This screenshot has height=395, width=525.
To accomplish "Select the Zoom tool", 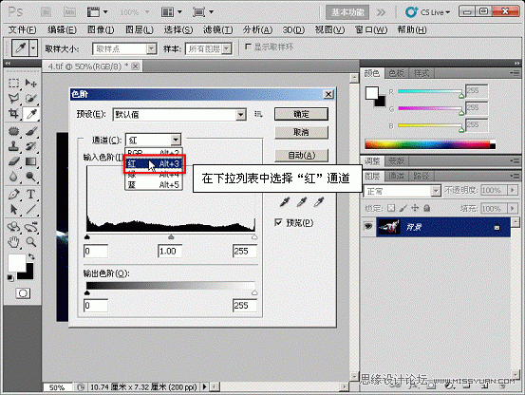I will [30, 242].
